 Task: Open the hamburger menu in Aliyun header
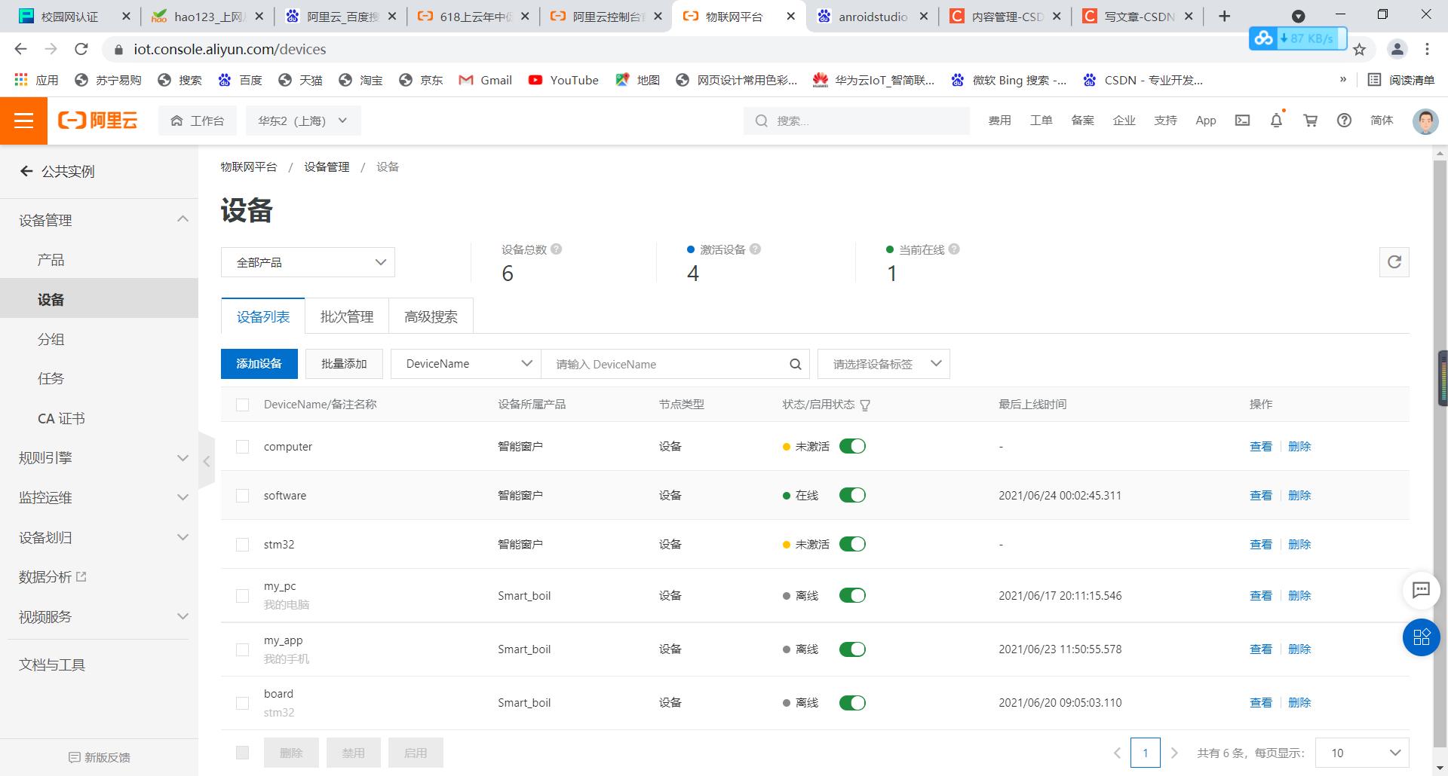(x=23, y=121)
